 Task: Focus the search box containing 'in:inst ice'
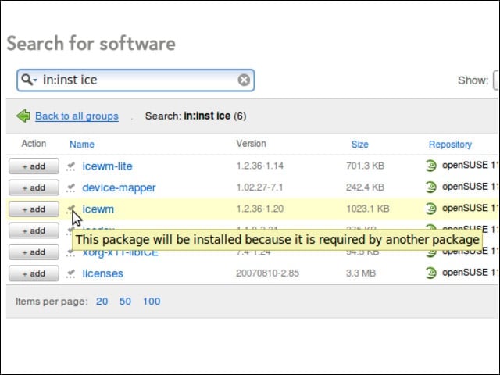click(135, 80)
